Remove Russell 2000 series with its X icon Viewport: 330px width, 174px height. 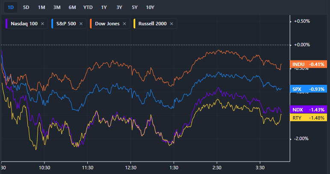172,24
